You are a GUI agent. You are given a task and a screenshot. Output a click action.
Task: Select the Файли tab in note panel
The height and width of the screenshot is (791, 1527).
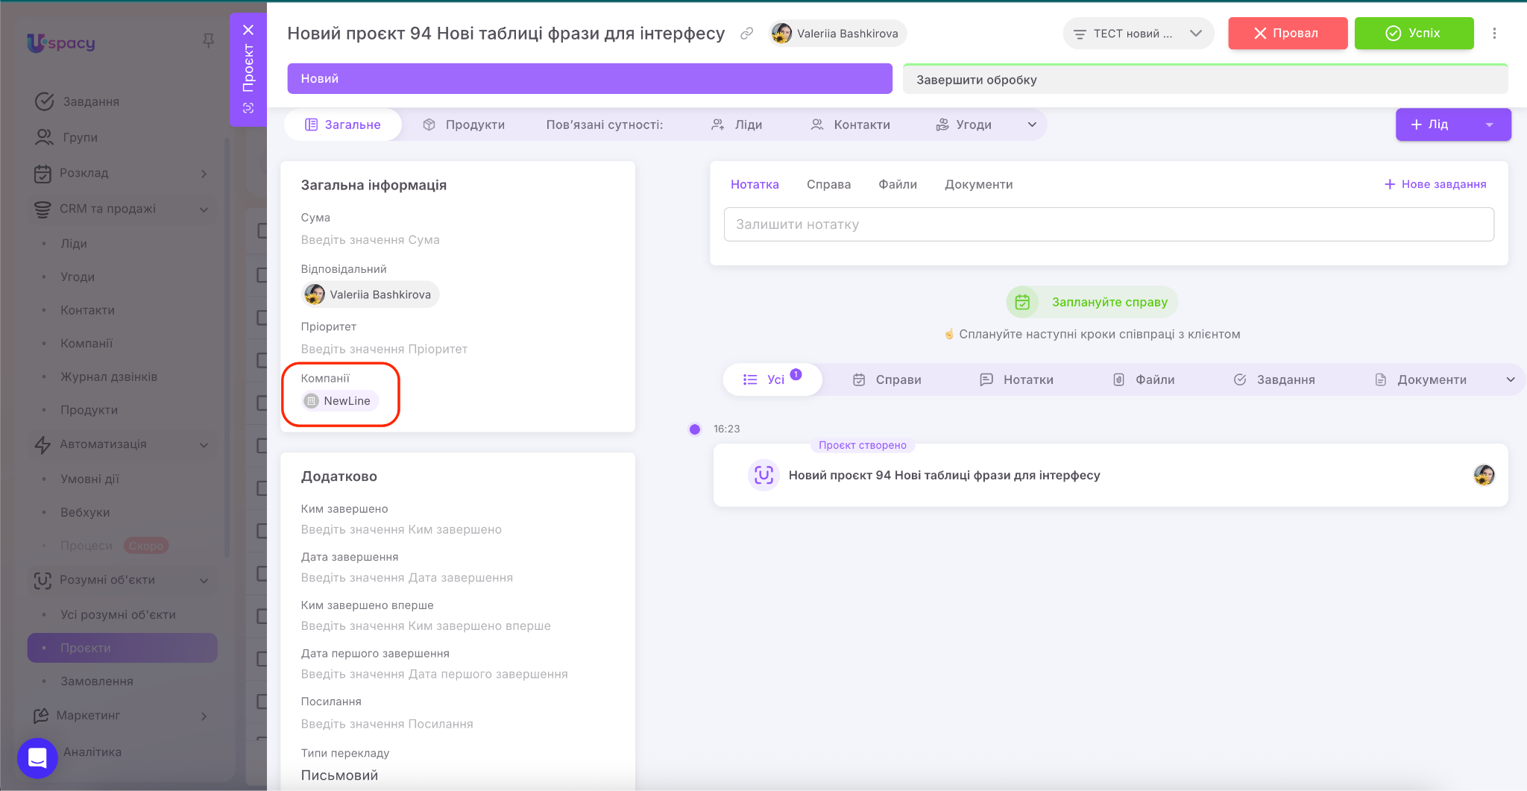click(x=897, y=184)
